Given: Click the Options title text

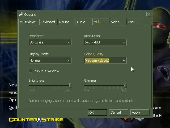Looking at the screenshot, I should 30,15.
